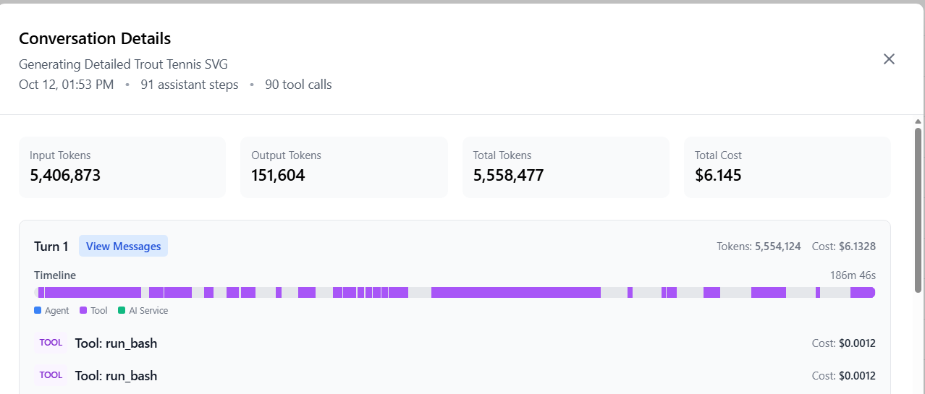Click the Turn 1 heading
The image size is (925, 394).
pyautogui.click(x=51, y=247)
